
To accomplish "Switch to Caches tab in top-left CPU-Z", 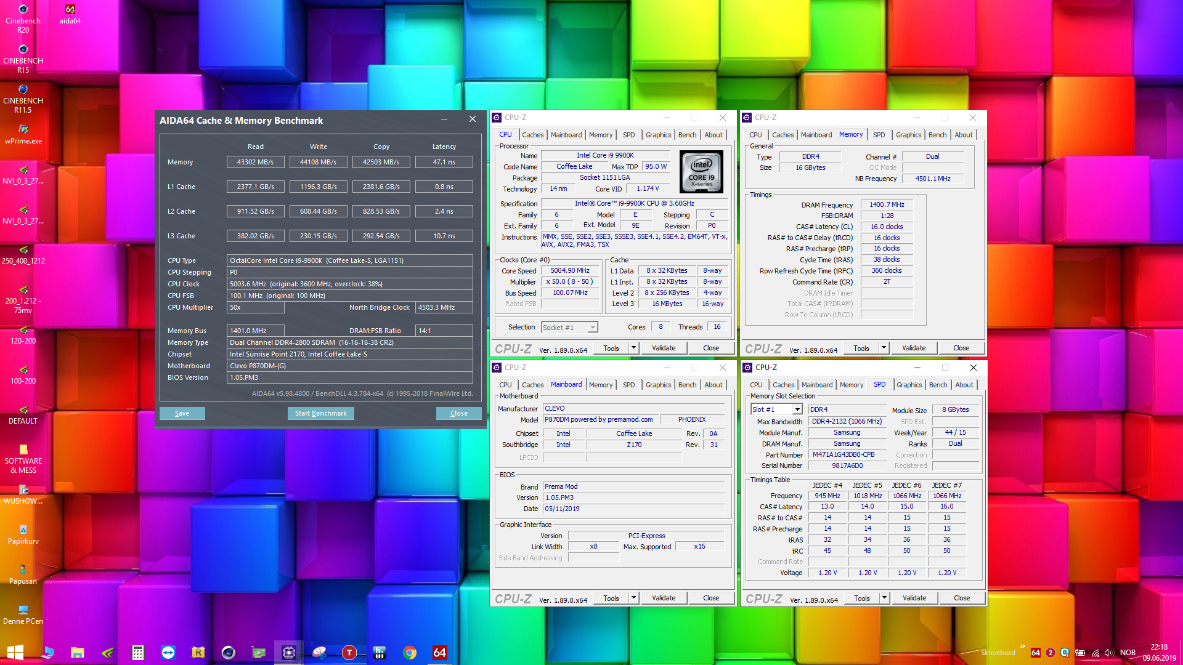I will 532,135.
